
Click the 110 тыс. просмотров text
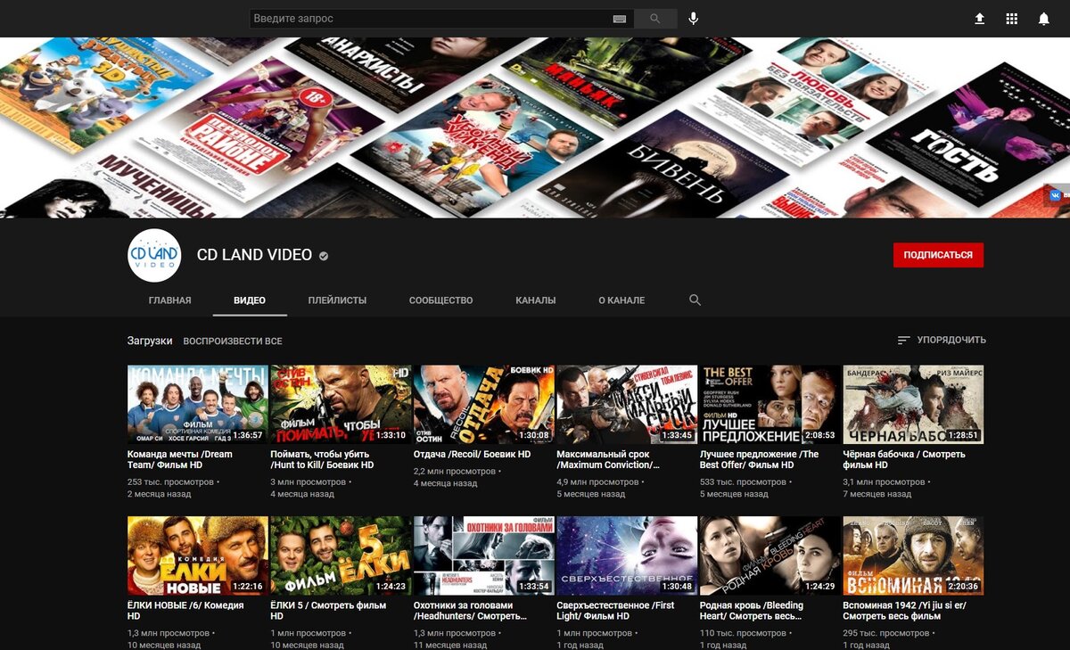(743, 633)
